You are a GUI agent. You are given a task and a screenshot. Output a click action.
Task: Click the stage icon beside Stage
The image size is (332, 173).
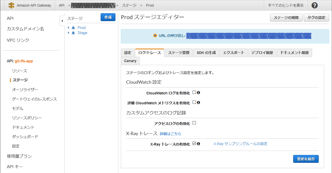(73, 33)
